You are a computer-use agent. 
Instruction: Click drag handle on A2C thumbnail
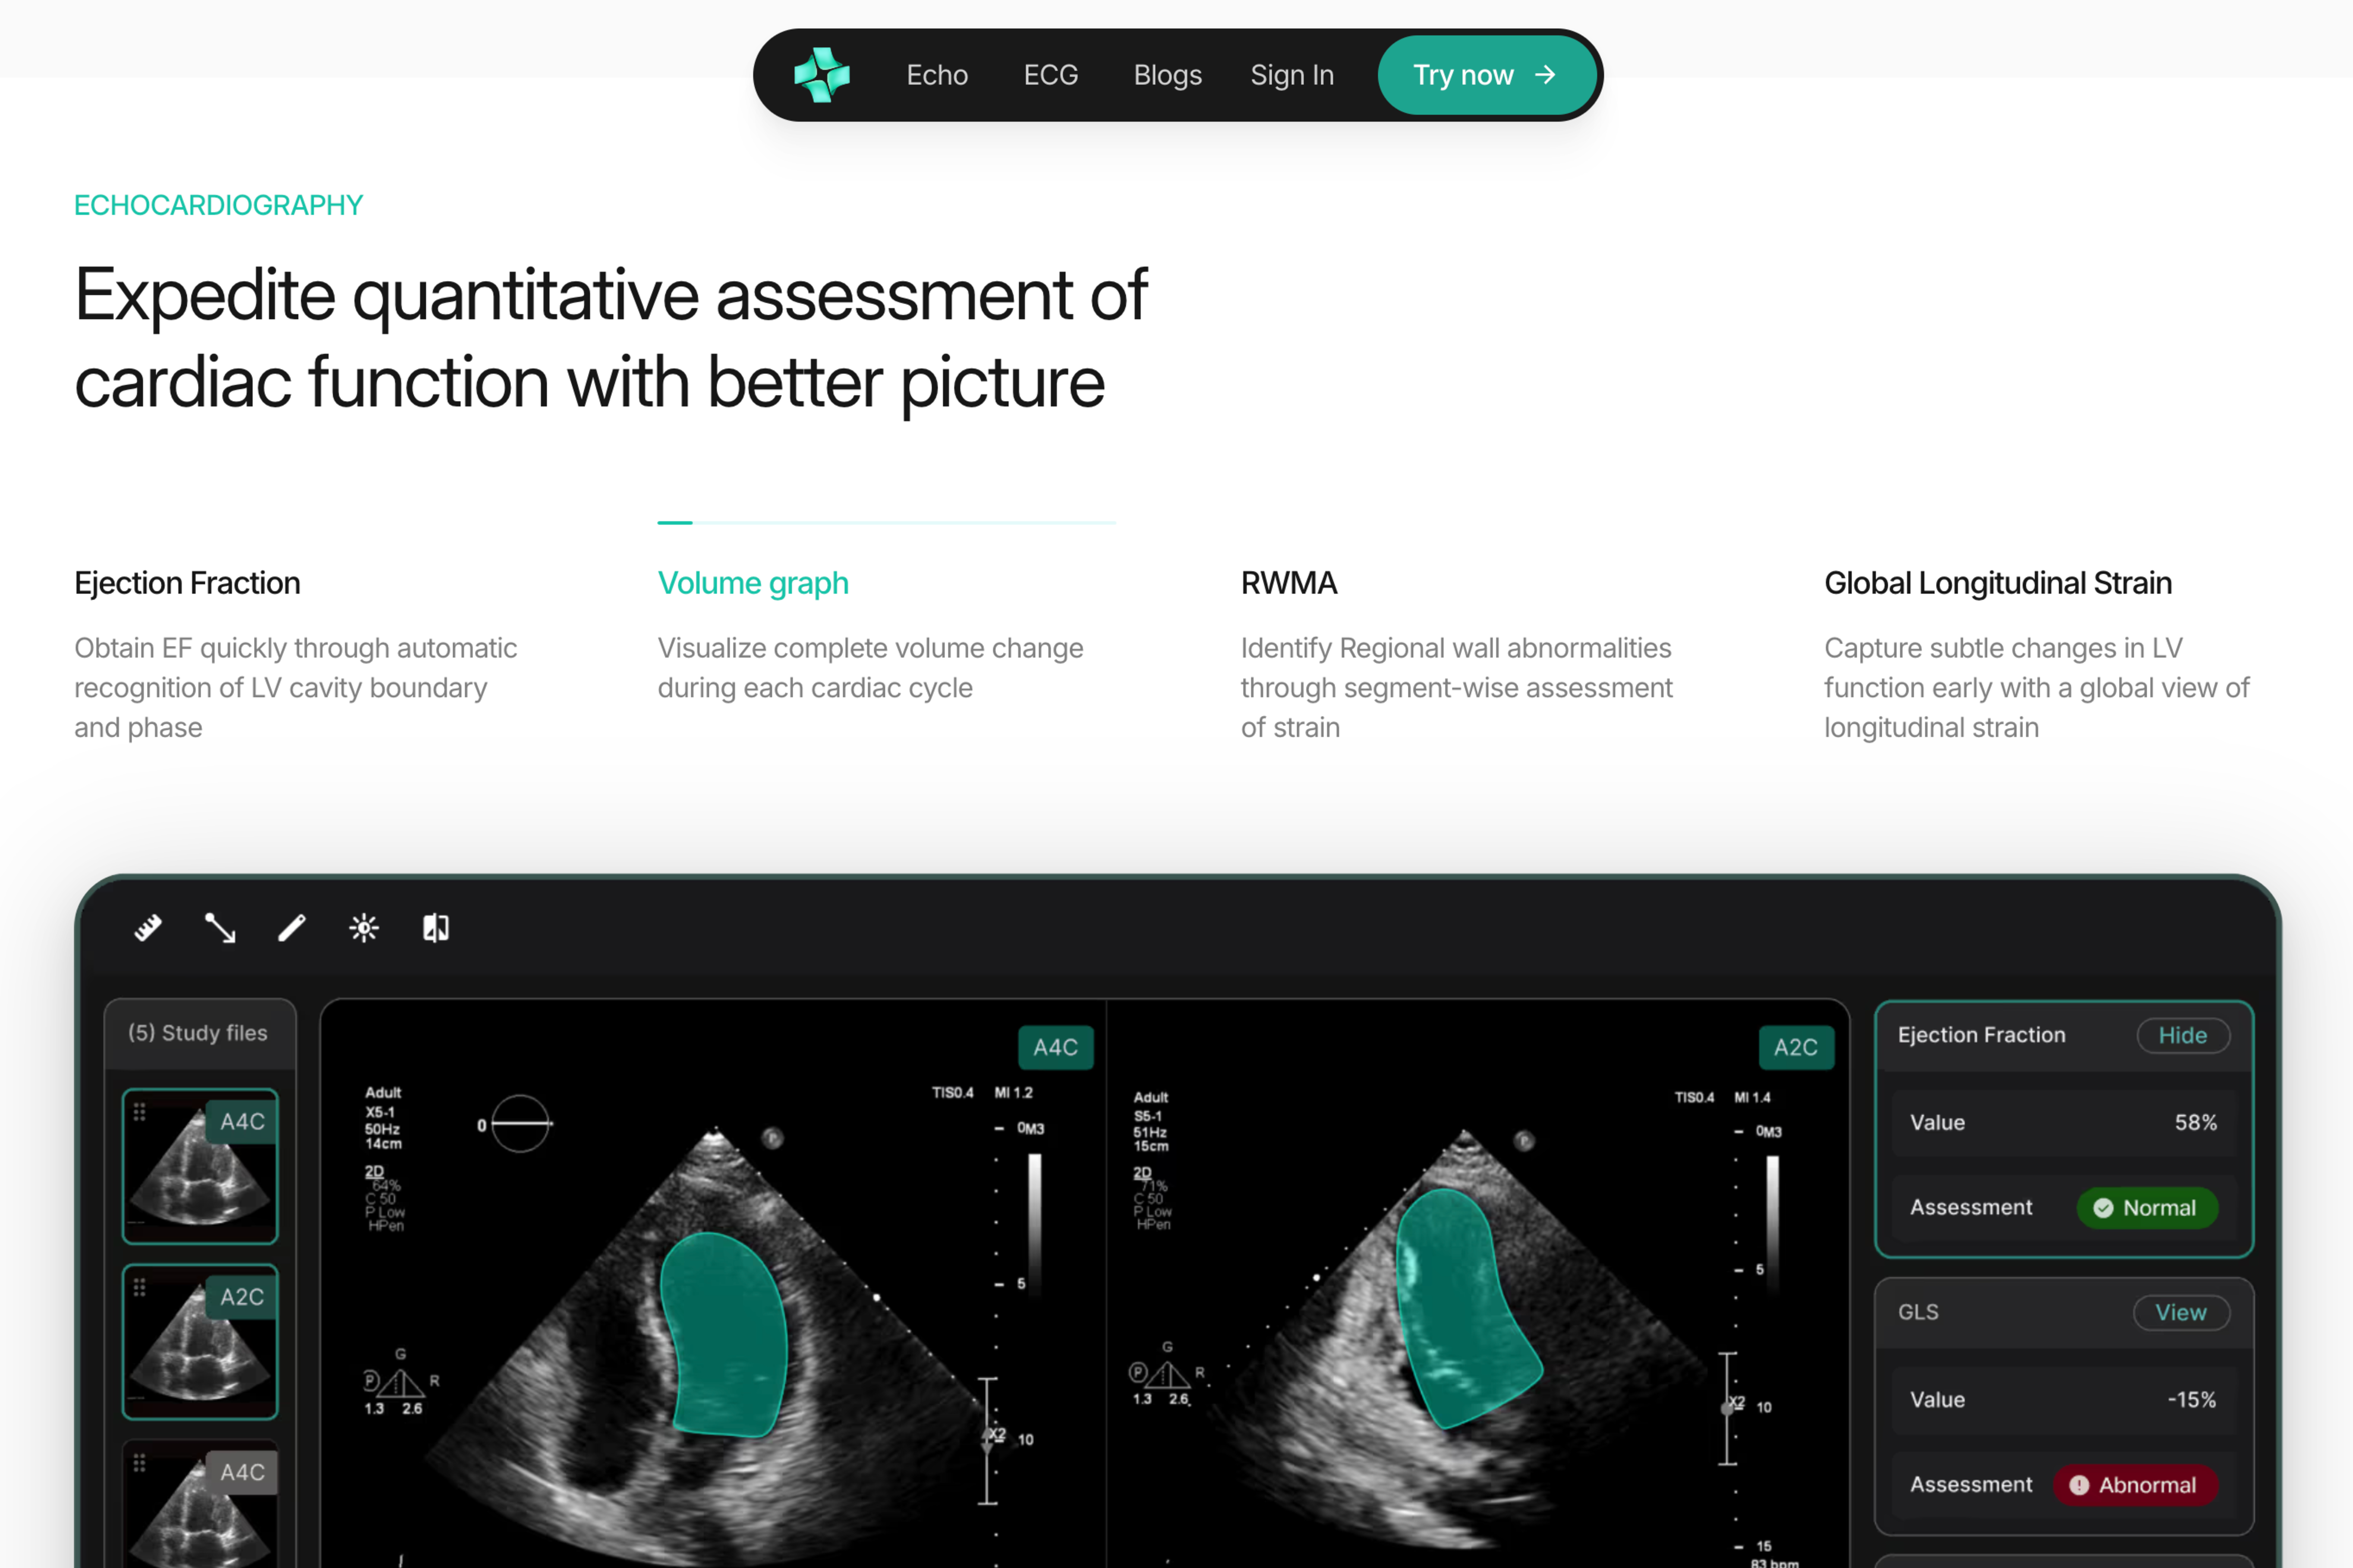point(140,1288)
